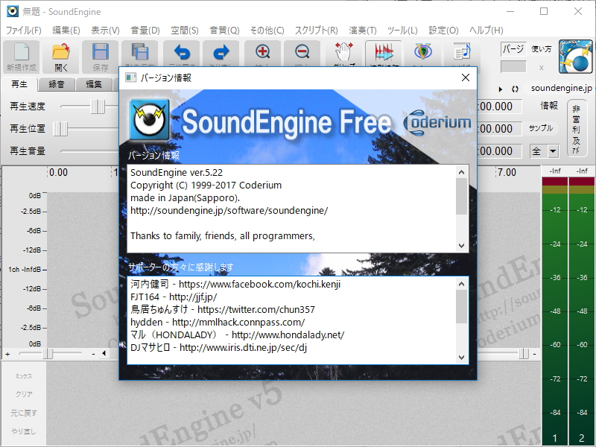Screen dimensions: 596x447
Task: Close the バージョン情報 dialog
Action: [465, 77]
